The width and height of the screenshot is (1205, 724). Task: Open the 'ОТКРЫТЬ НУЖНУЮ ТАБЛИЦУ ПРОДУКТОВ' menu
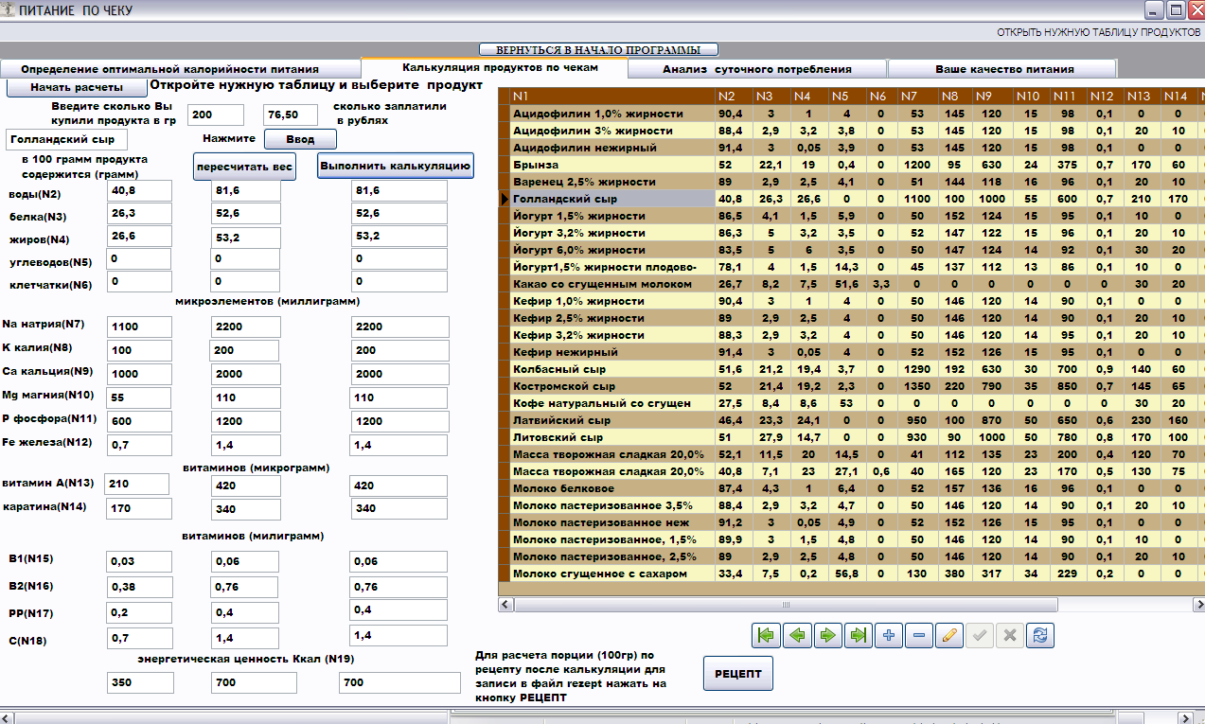click(1098, 32)
